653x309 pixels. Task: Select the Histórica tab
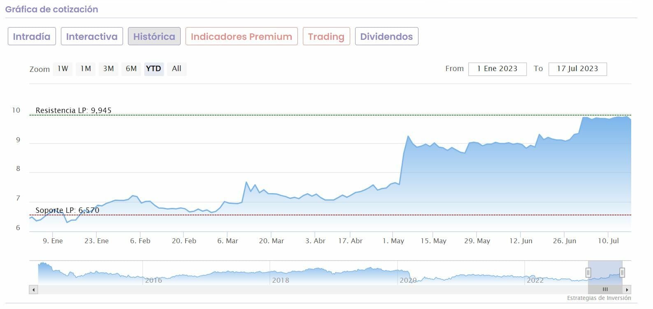[x=154, y=37]
